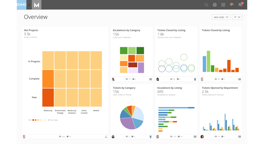Open the search magnifier in top bar

[206, 5]
